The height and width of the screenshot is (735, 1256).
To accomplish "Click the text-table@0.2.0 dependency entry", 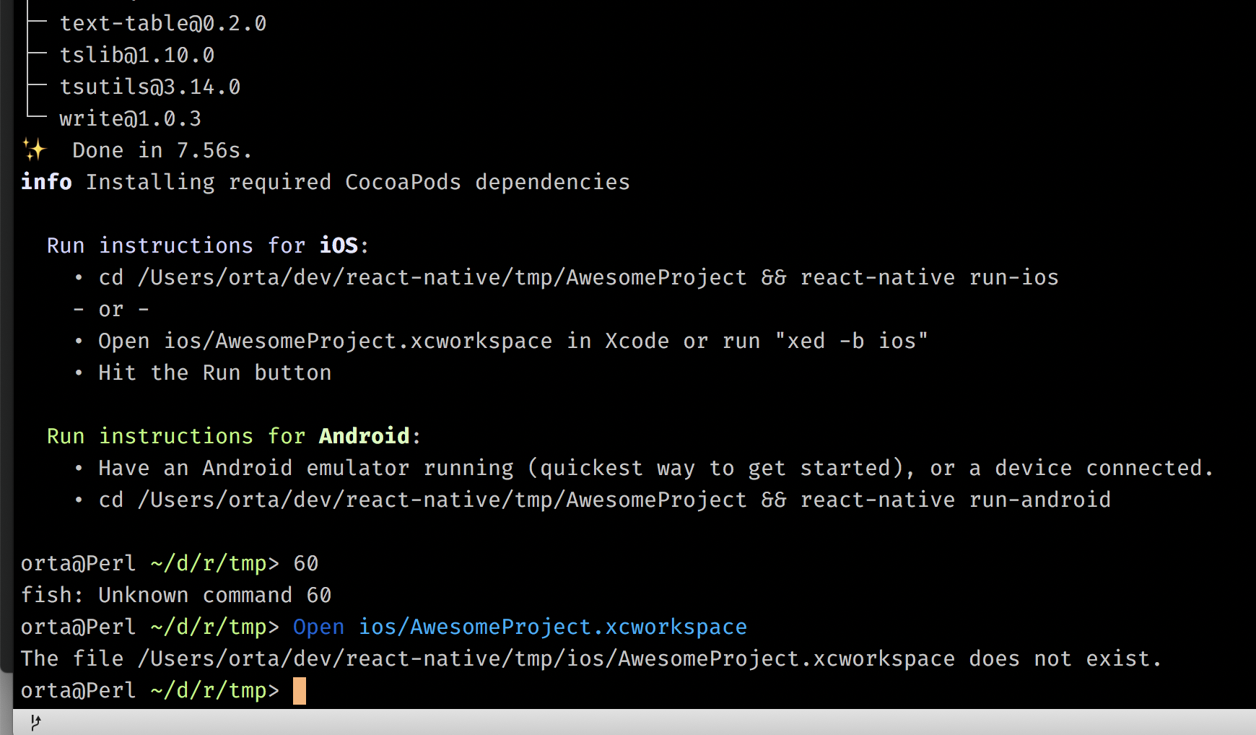I will (163, 22).
